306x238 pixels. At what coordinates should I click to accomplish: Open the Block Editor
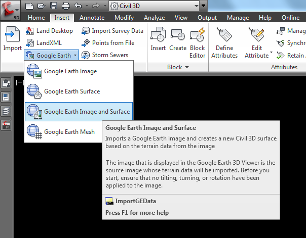coord(197,42)
